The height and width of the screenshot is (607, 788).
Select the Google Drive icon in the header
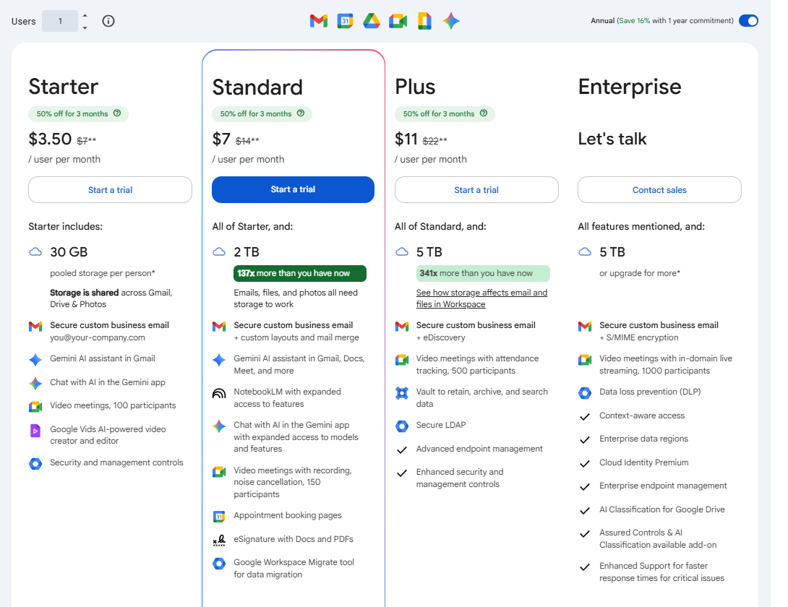pos(372,21)
